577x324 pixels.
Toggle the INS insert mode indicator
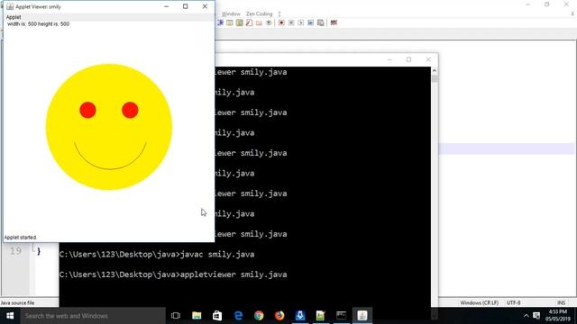[561, 303]
